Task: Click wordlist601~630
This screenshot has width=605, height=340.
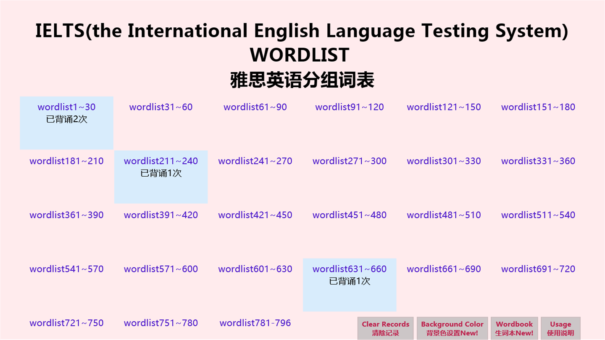Action: [255, 269]
